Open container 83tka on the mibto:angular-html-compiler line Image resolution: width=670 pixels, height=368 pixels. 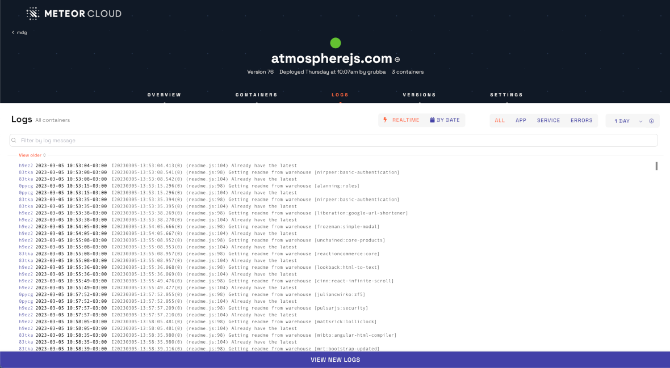[26, 336]
